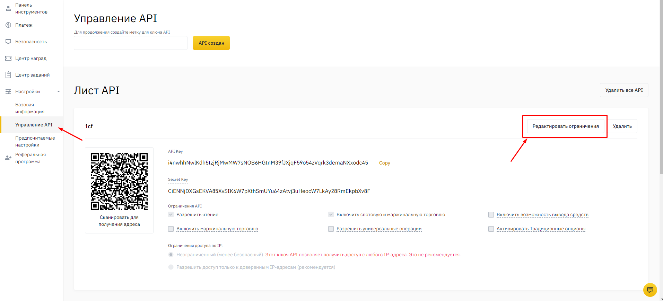Enable Разрешить универсальные операции checkbox

click(331, 229)
